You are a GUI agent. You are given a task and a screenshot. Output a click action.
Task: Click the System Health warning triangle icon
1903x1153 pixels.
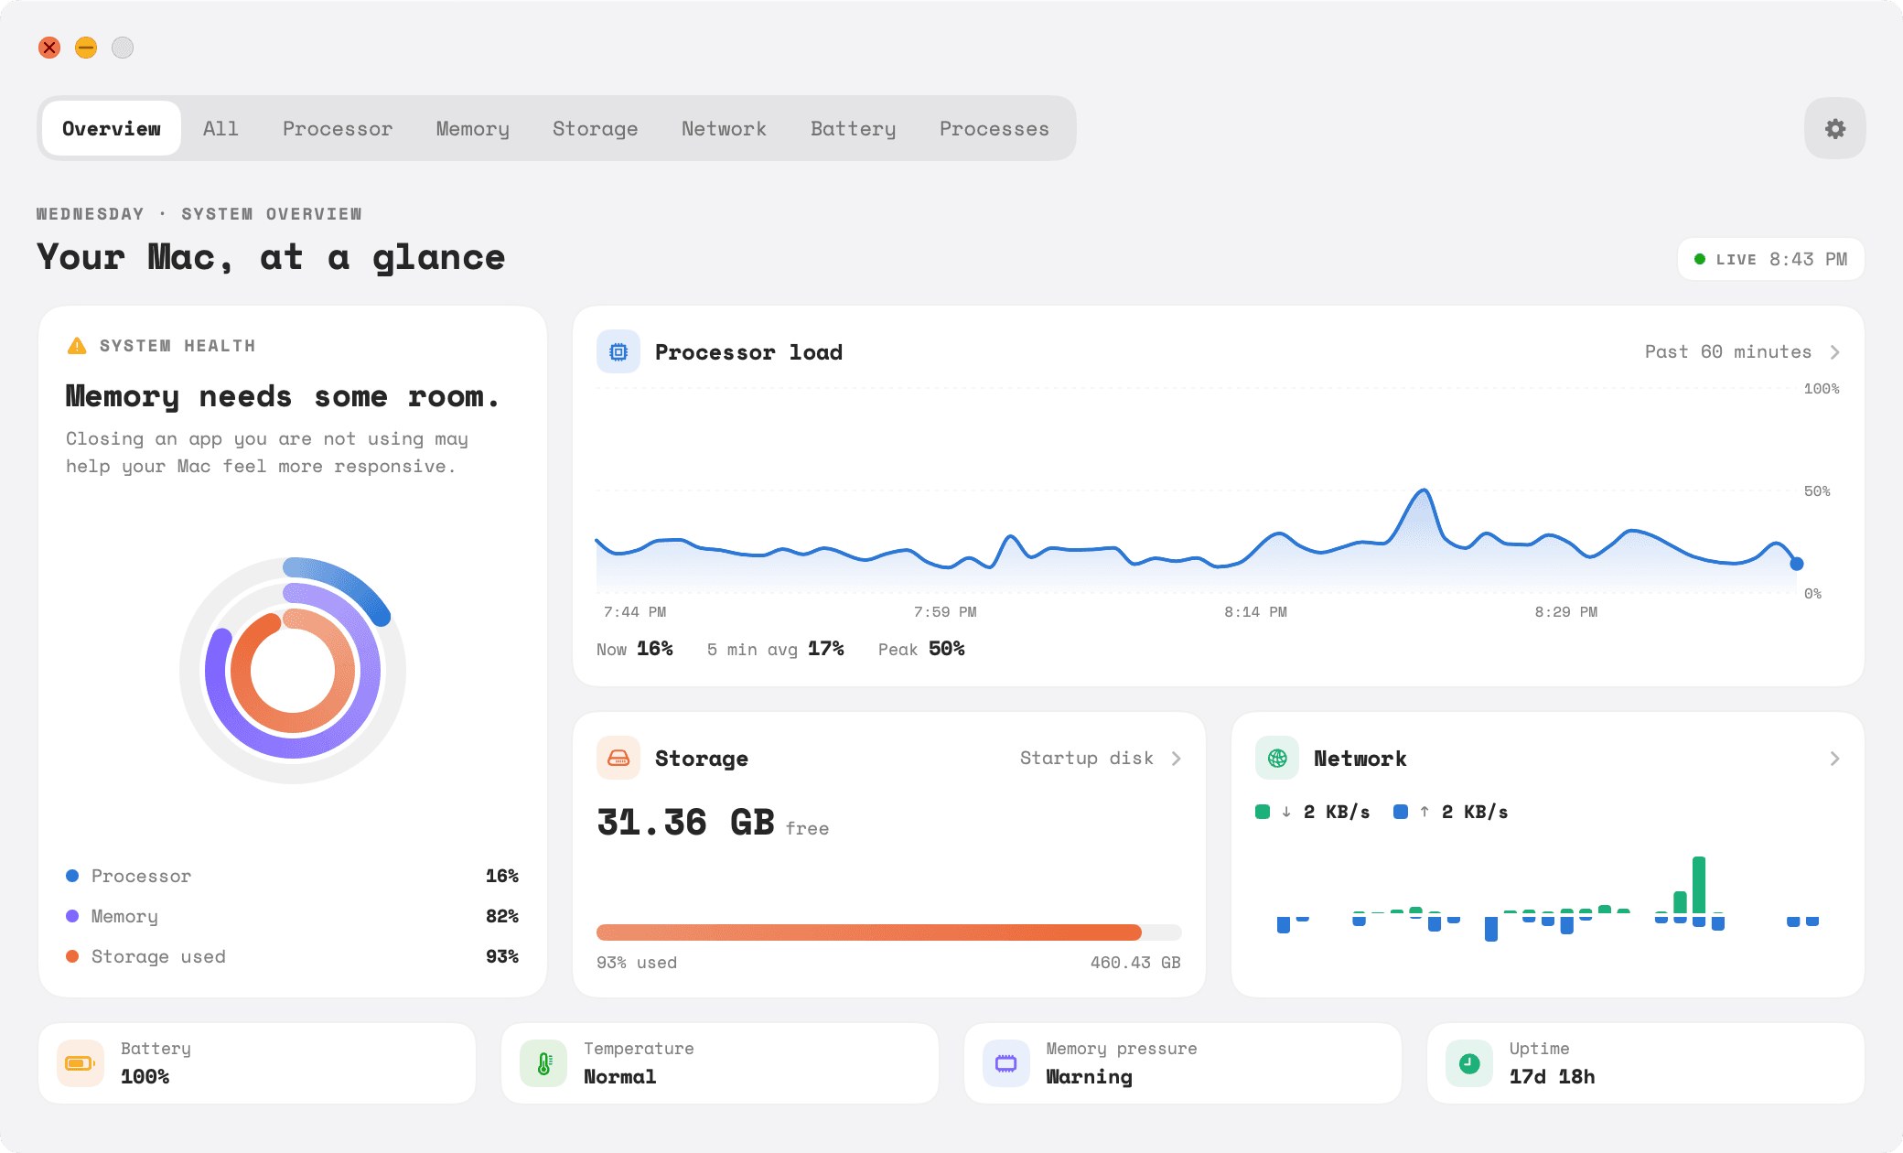point(77,346)
